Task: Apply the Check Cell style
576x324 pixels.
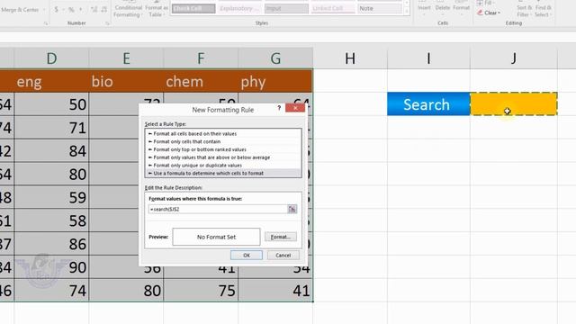Action: coord(193,8)
